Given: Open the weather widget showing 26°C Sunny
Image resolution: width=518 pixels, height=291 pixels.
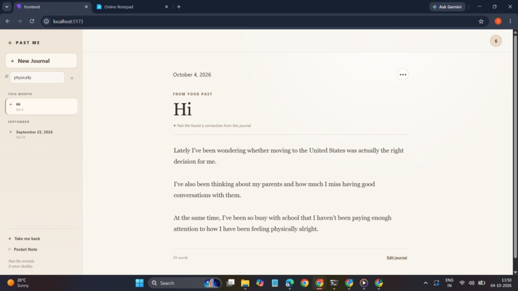Looking at the screenshot, I should coord(18,283).
